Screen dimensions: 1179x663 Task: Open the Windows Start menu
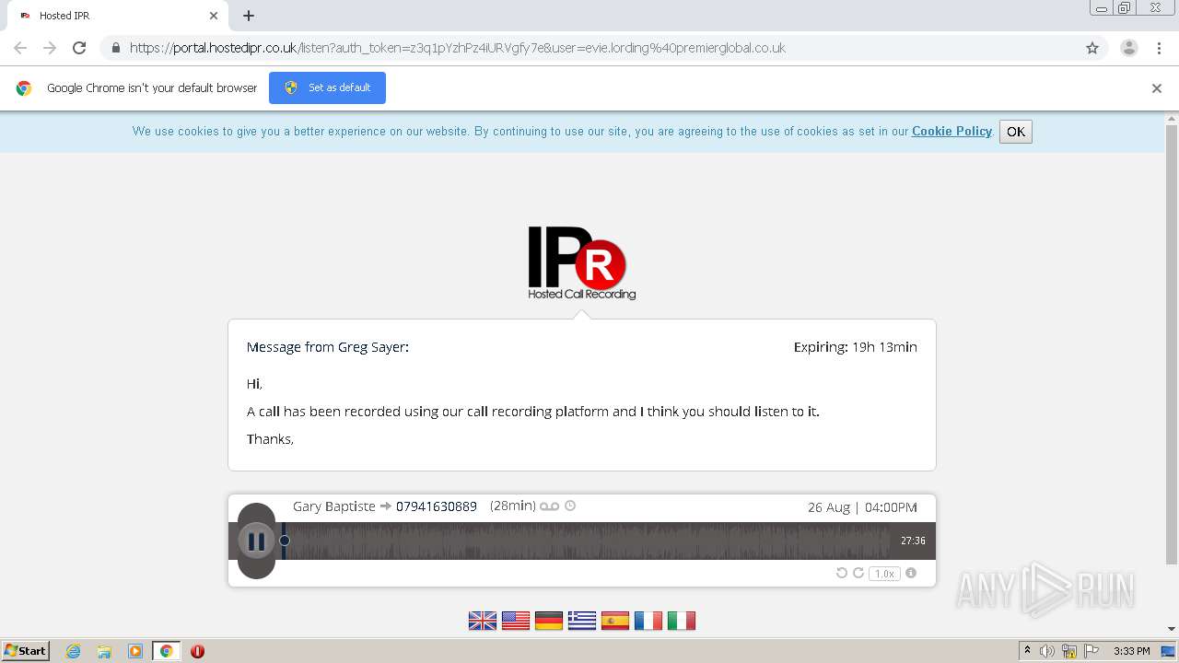pyautogui.click(x=26, y=651)
